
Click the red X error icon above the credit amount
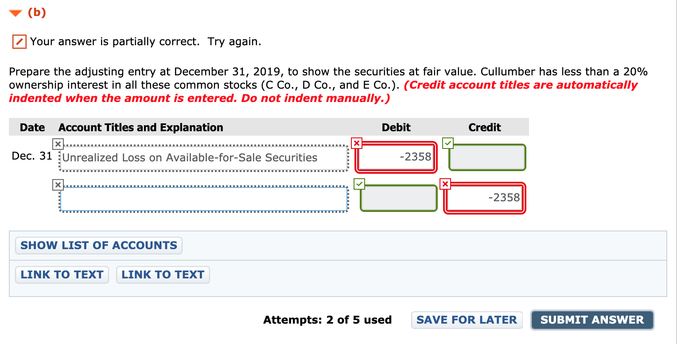(x=445, y=184)
